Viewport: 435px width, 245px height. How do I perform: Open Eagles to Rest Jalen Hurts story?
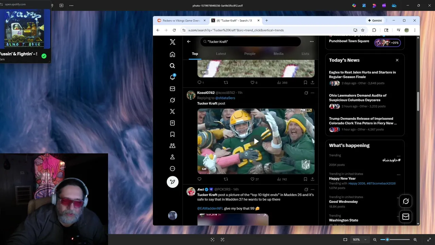coord(362,75)
